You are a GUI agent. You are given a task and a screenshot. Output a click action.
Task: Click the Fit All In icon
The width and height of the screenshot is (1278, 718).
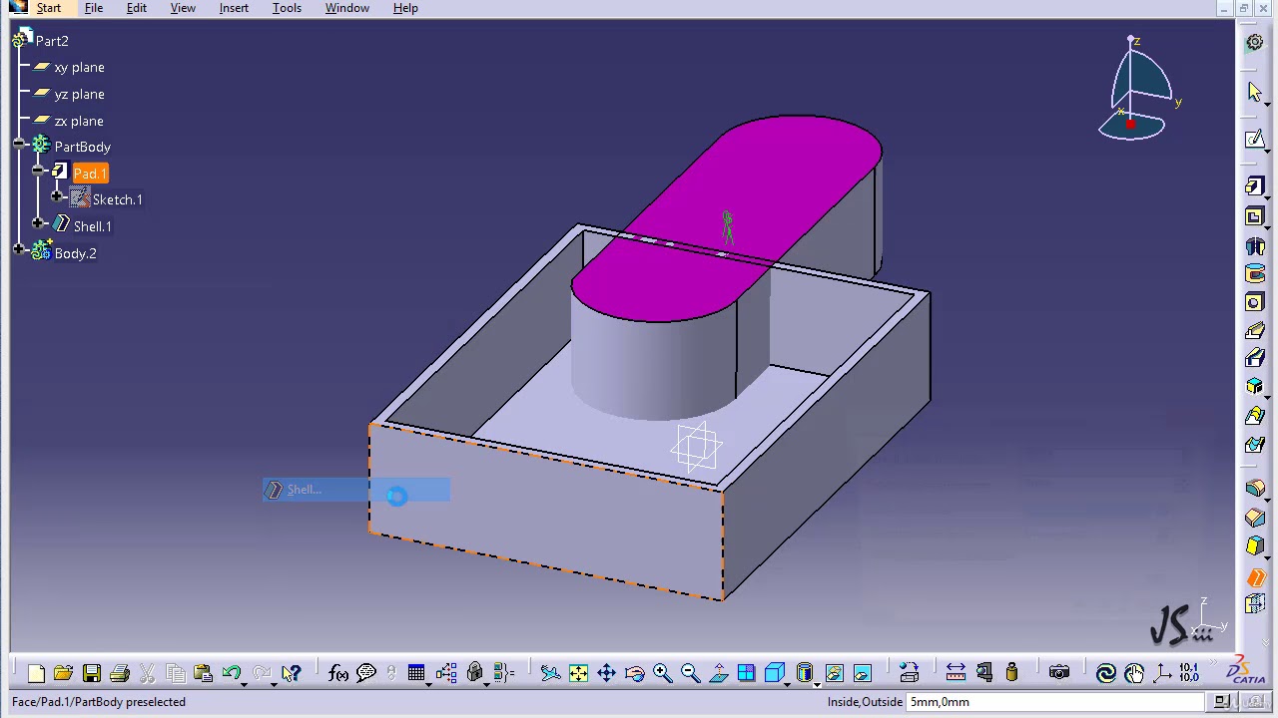578,674
